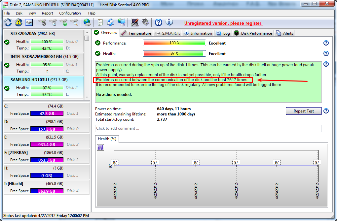Click the document report toolbar icon
This screenshot has width=337, height=221.
pyautogui.click(x=100, y=22)
